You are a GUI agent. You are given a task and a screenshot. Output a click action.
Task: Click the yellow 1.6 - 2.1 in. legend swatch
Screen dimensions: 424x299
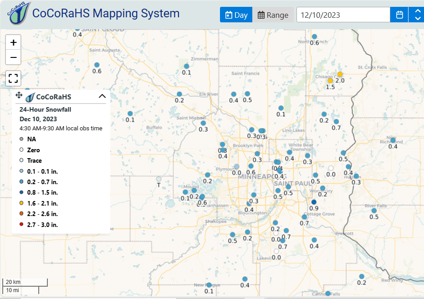click(x=21, y=203)
